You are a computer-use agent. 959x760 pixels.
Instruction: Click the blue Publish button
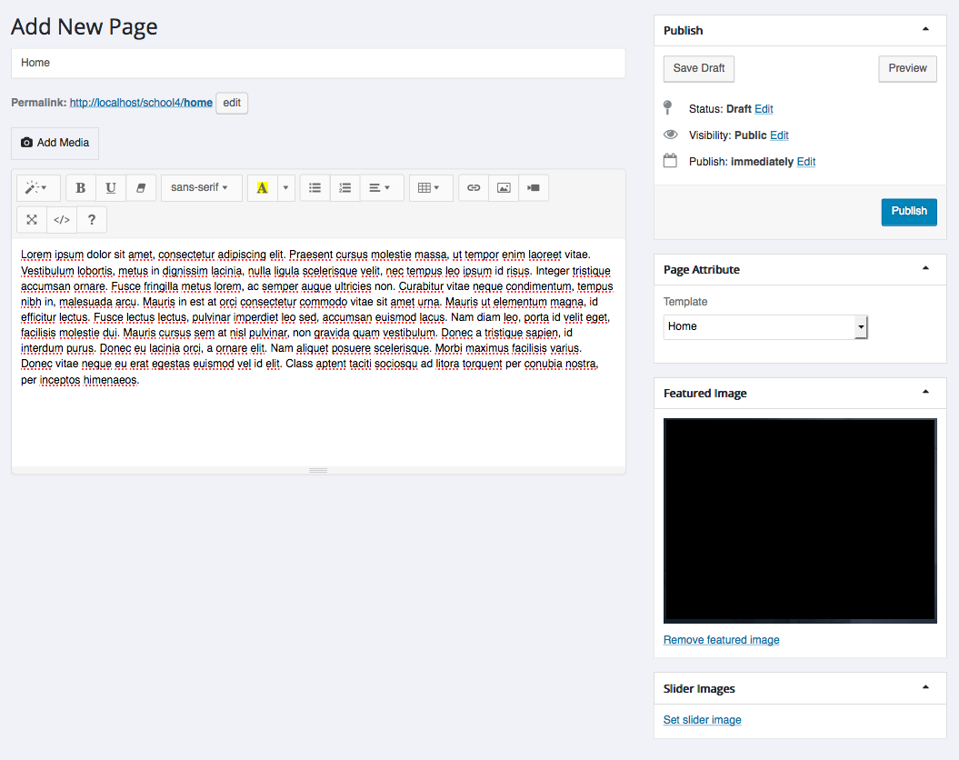coord(908,212)
